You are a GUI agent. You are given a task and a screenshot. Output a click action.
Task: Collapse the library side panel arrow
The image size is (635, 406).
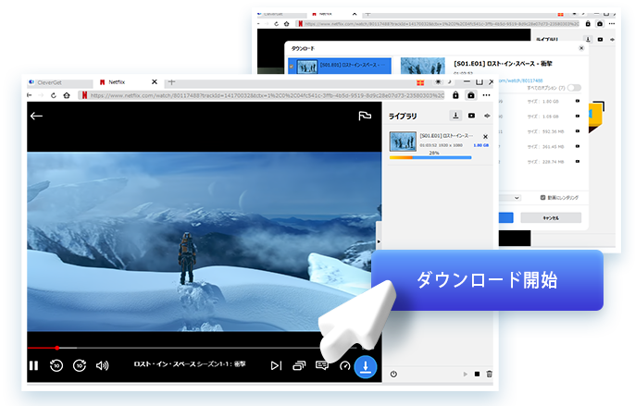379,241
